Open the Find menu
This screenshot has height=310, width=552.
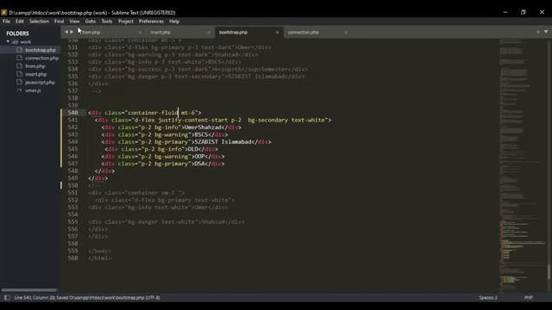pos(60,22)
